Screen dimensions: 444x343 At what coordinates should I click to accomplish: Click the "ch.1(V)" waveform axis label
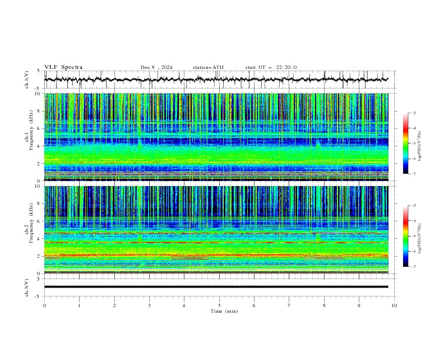(x=27, y=80)
